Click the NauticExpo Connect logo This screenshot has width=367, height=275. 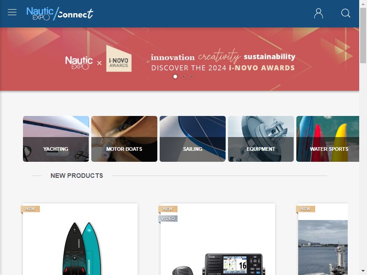pyautogui.click(x=60, y=14)
